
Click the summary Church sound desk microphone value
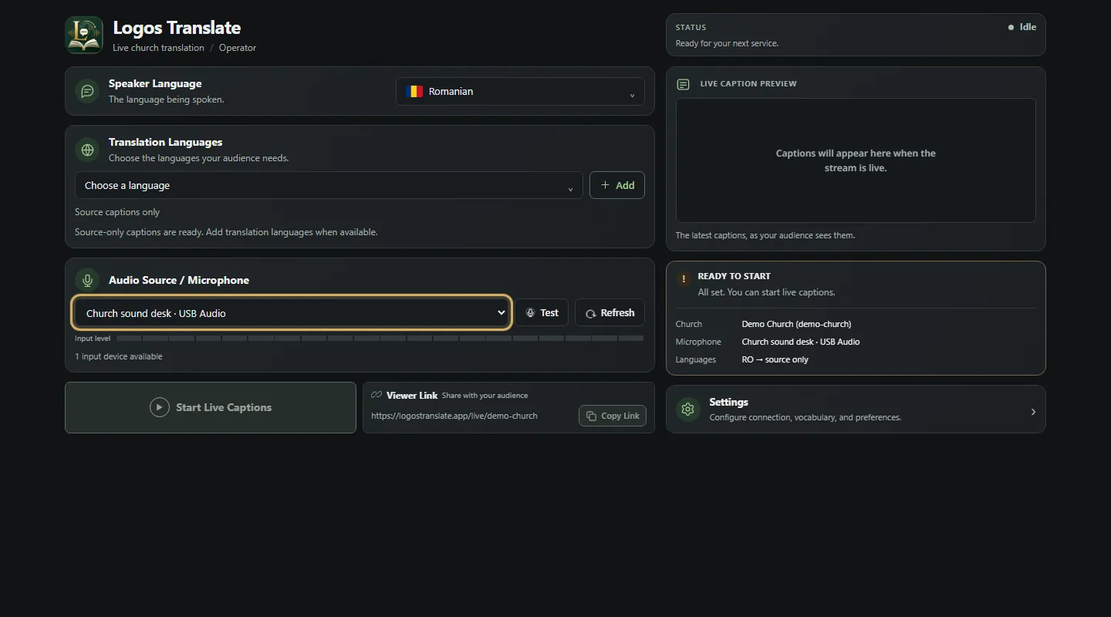pyautogui.click(x=801, y=342)
